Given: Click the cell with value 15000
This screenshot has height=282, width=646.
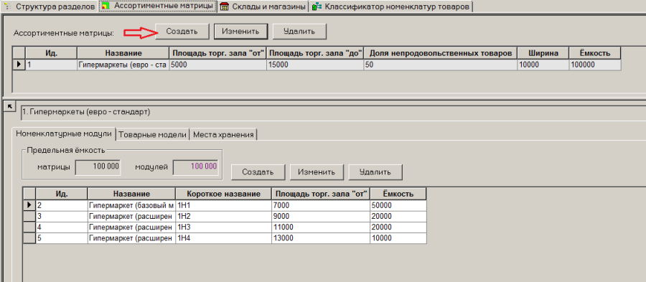Looking at the screenshot, I should pyautogui.click(x=315, y=65).
